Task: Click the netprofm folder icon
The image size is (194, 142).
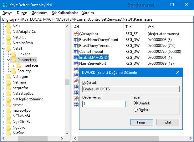Action: coord(9,88)
